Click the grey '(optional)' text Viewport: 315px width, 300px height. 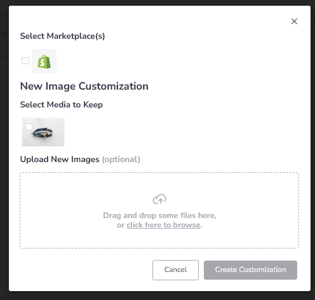click(121, 160)
